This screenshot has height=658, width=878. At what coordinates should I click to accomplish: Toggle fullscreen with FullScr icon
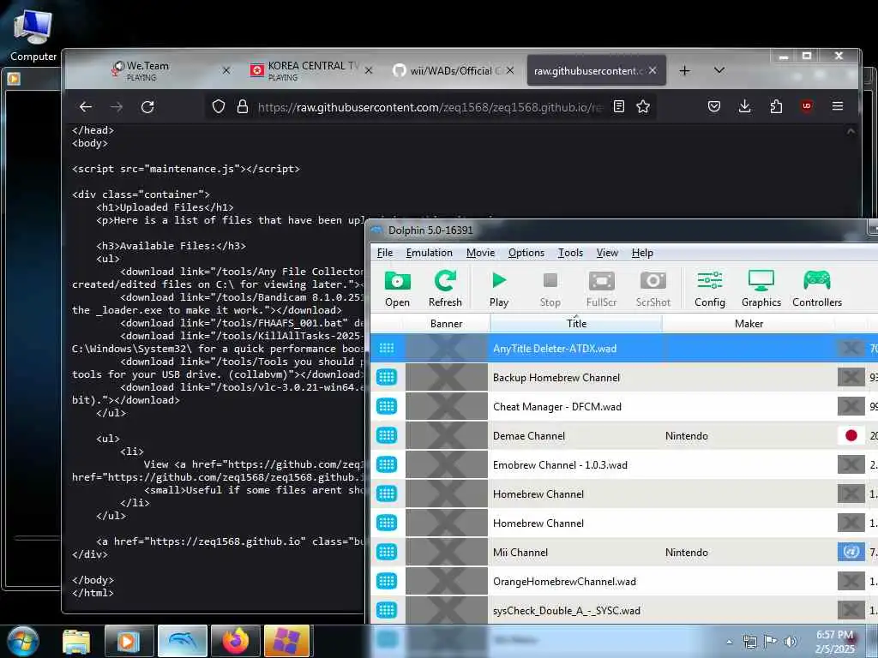coord(601,288)
